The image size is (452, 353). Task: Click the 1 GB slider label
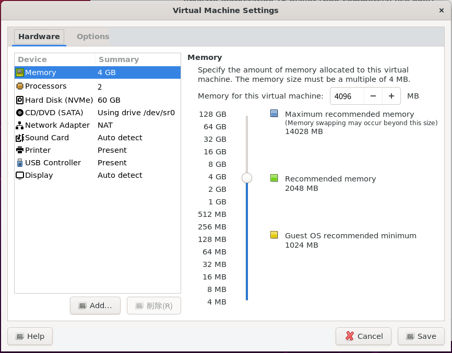(x=217, y=202)
